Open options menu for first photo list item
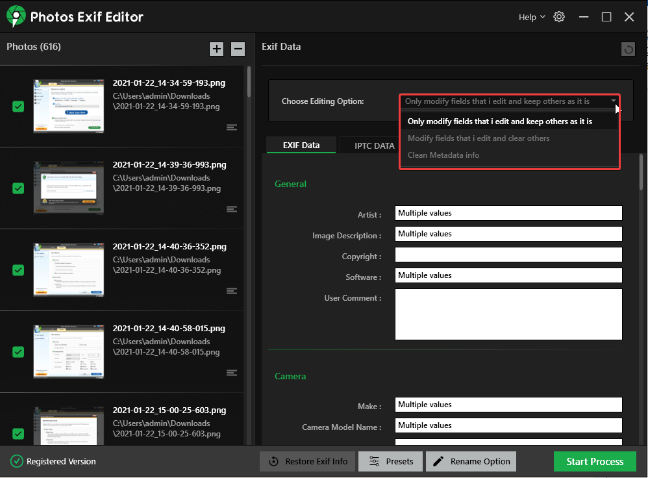 point(232,127)
